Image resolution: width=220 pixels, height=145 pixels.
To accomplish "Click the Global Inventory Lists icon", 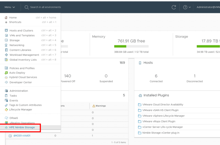I will pyautogui.click(x=6, y=60).
